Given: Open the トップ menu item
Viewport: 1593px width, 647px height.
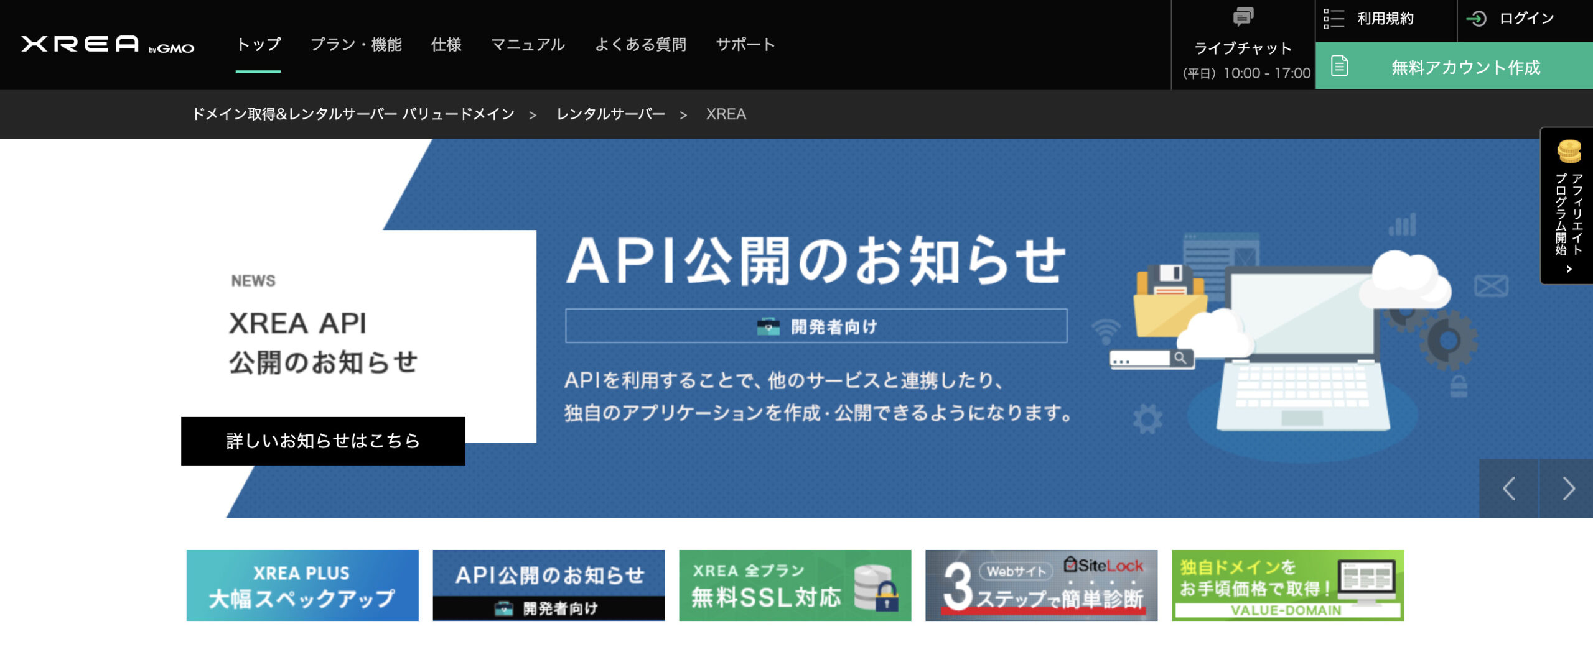Looking at the screenshot, I should (x=258, y=44).
